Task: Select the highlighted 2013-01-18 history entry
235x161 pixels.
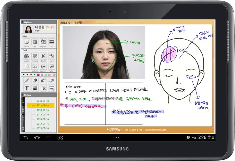Action: click(42, 105)
